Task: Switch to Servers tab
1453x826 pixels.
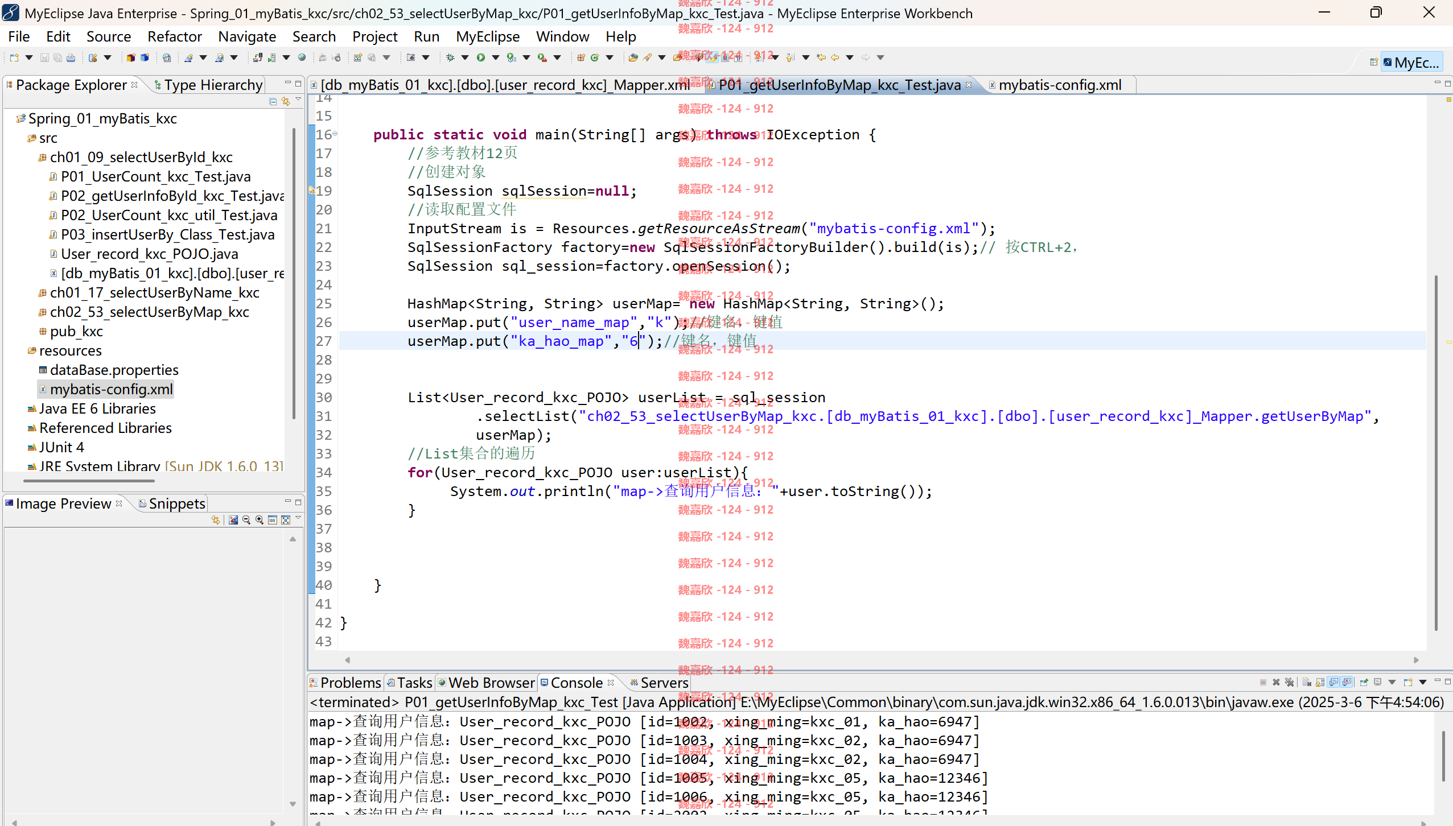Action: click(x=658, y=683)
